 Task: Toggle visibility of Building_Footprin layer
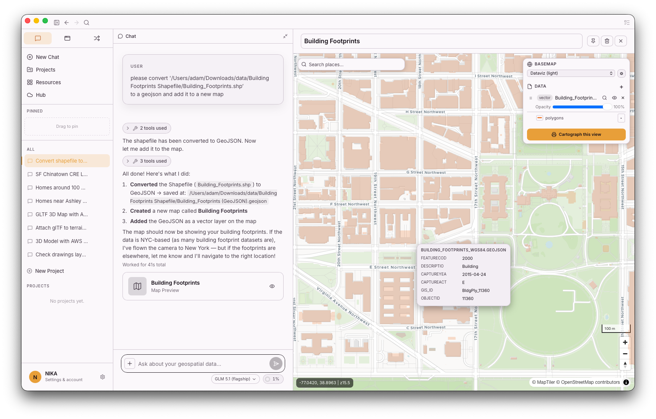pos(614,98)
